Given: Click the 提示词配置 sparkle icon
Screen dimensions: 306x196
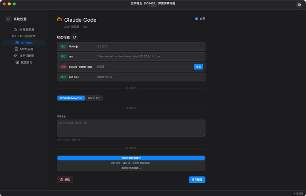Looking at the screenshot, I should click(x=16, y=56).
